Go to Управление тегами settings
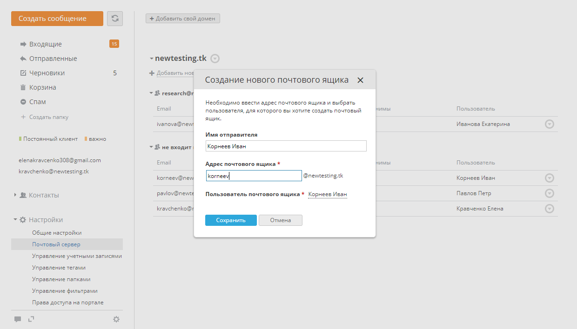Viewport: 577px width, 329px height. pos(59,268)
